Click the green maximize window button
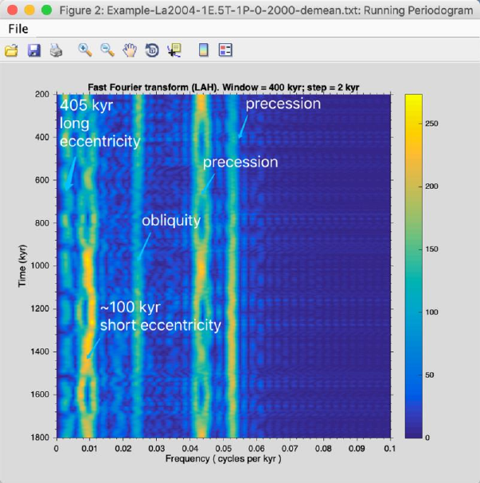Screen dimensions: 480x483 [46, 10]
